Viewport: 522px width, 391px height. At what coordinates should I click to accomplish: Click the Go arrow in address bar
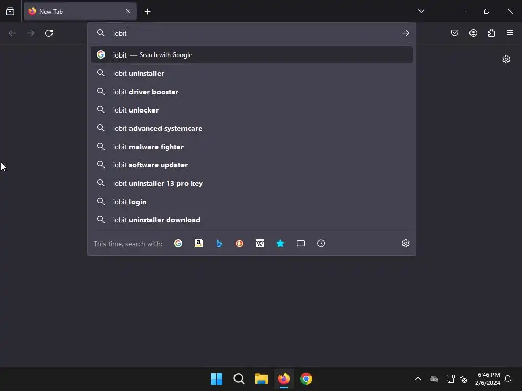tap(405, 33)
